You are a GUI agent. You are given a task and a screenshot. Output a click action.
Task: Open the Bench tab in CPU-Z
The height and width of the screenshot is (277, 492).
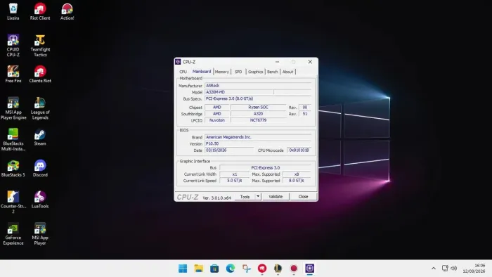[273, 72]
